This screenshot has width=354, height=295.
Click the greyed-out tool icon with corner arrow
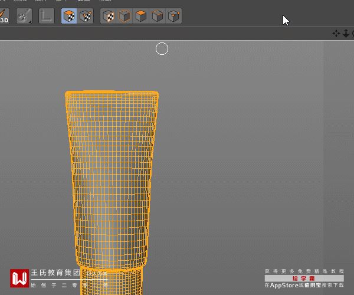(x=24, y=16)
